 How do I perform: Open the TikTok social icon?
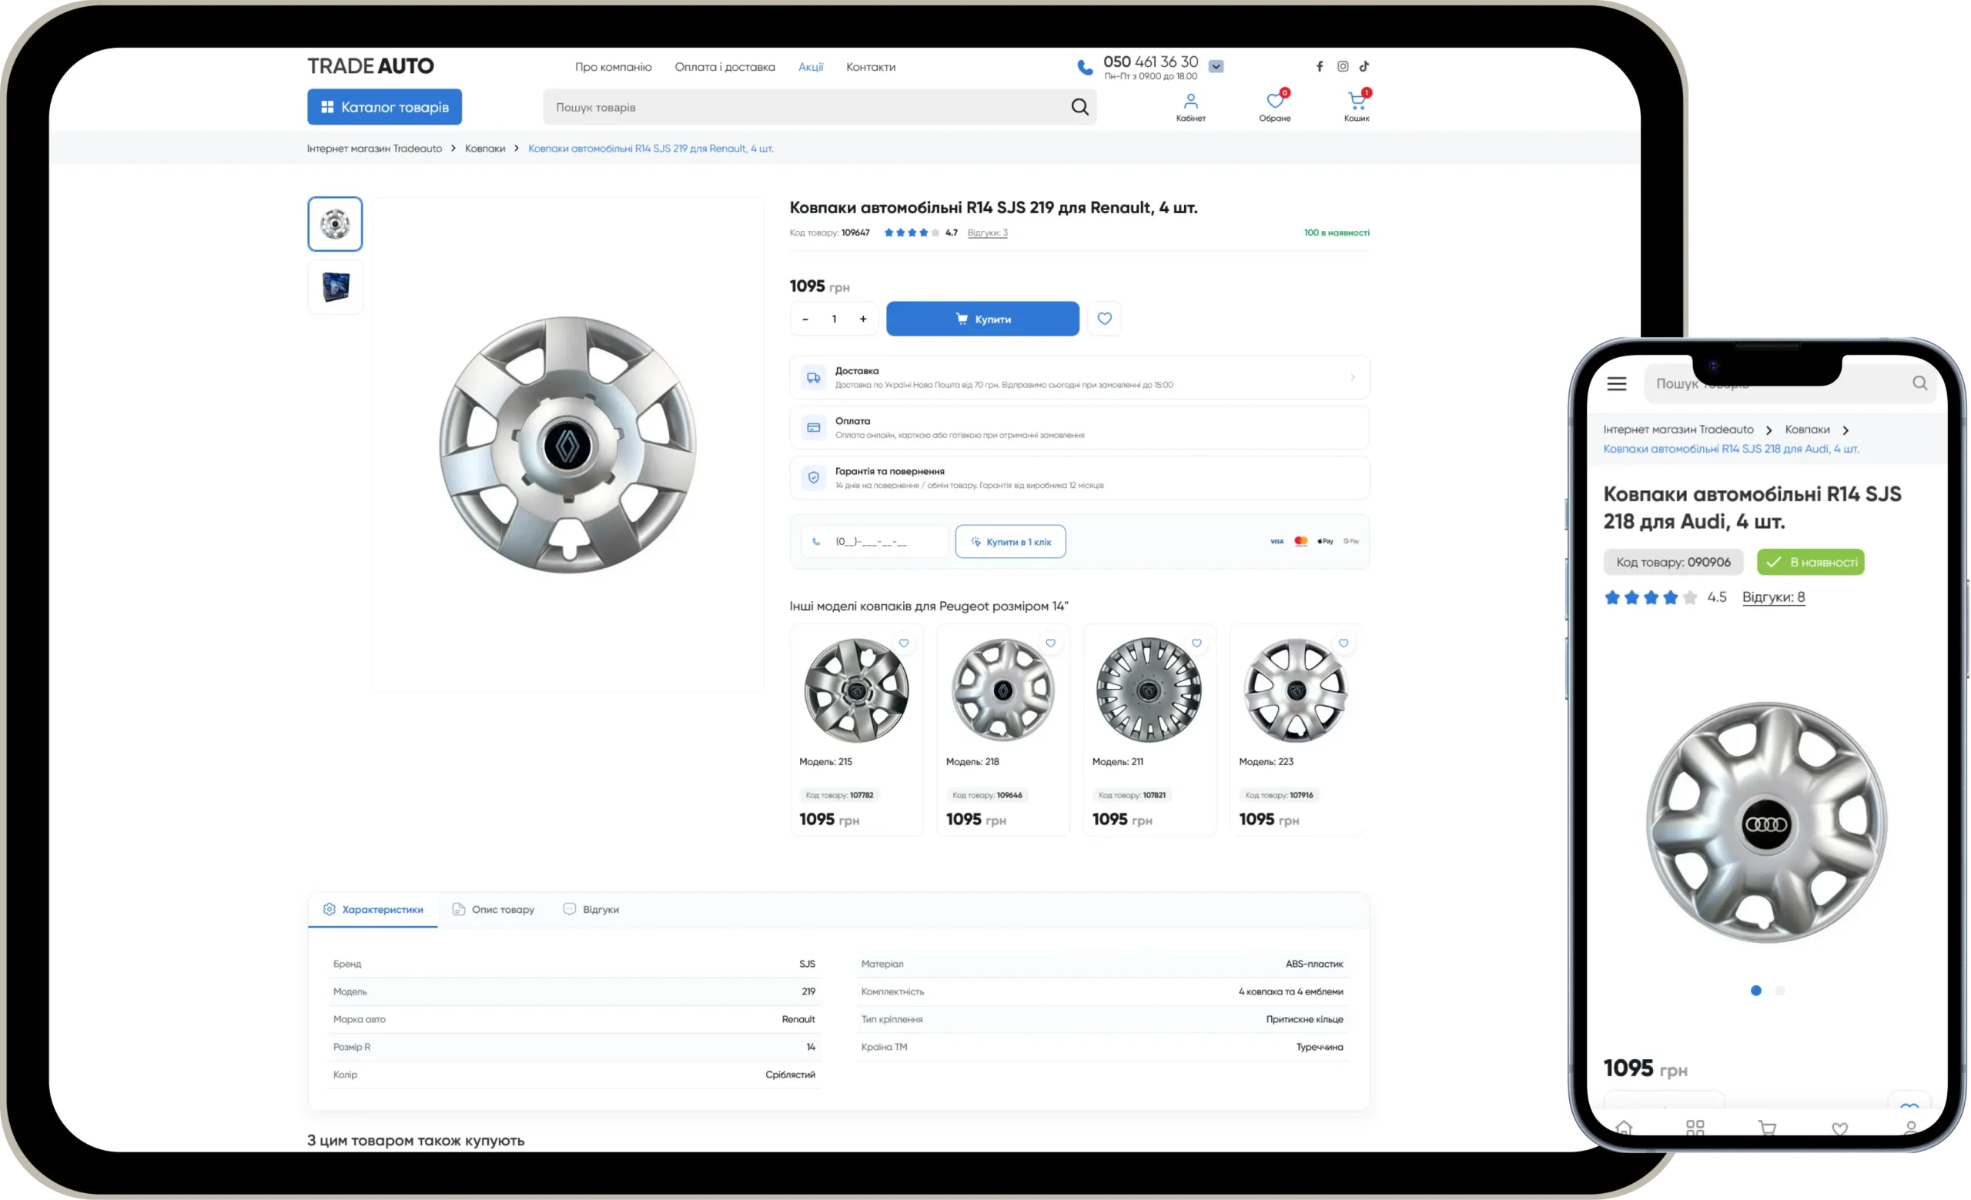pyautogui.click(x=1364, y=66)
